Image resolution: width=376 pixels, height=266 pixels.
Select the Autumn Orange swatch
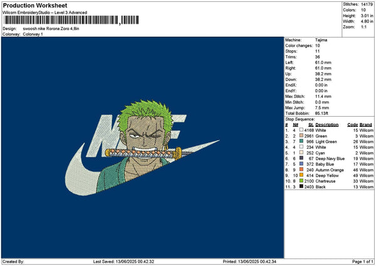[301, 169]
